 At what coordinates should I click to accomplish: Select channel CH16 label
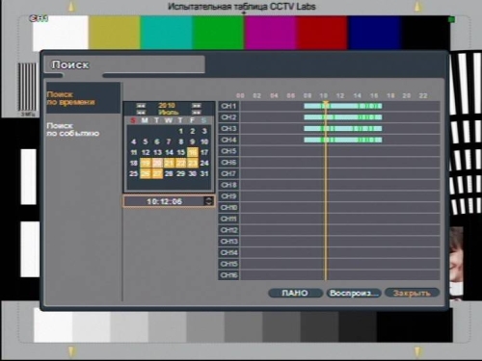pos(228,275)
